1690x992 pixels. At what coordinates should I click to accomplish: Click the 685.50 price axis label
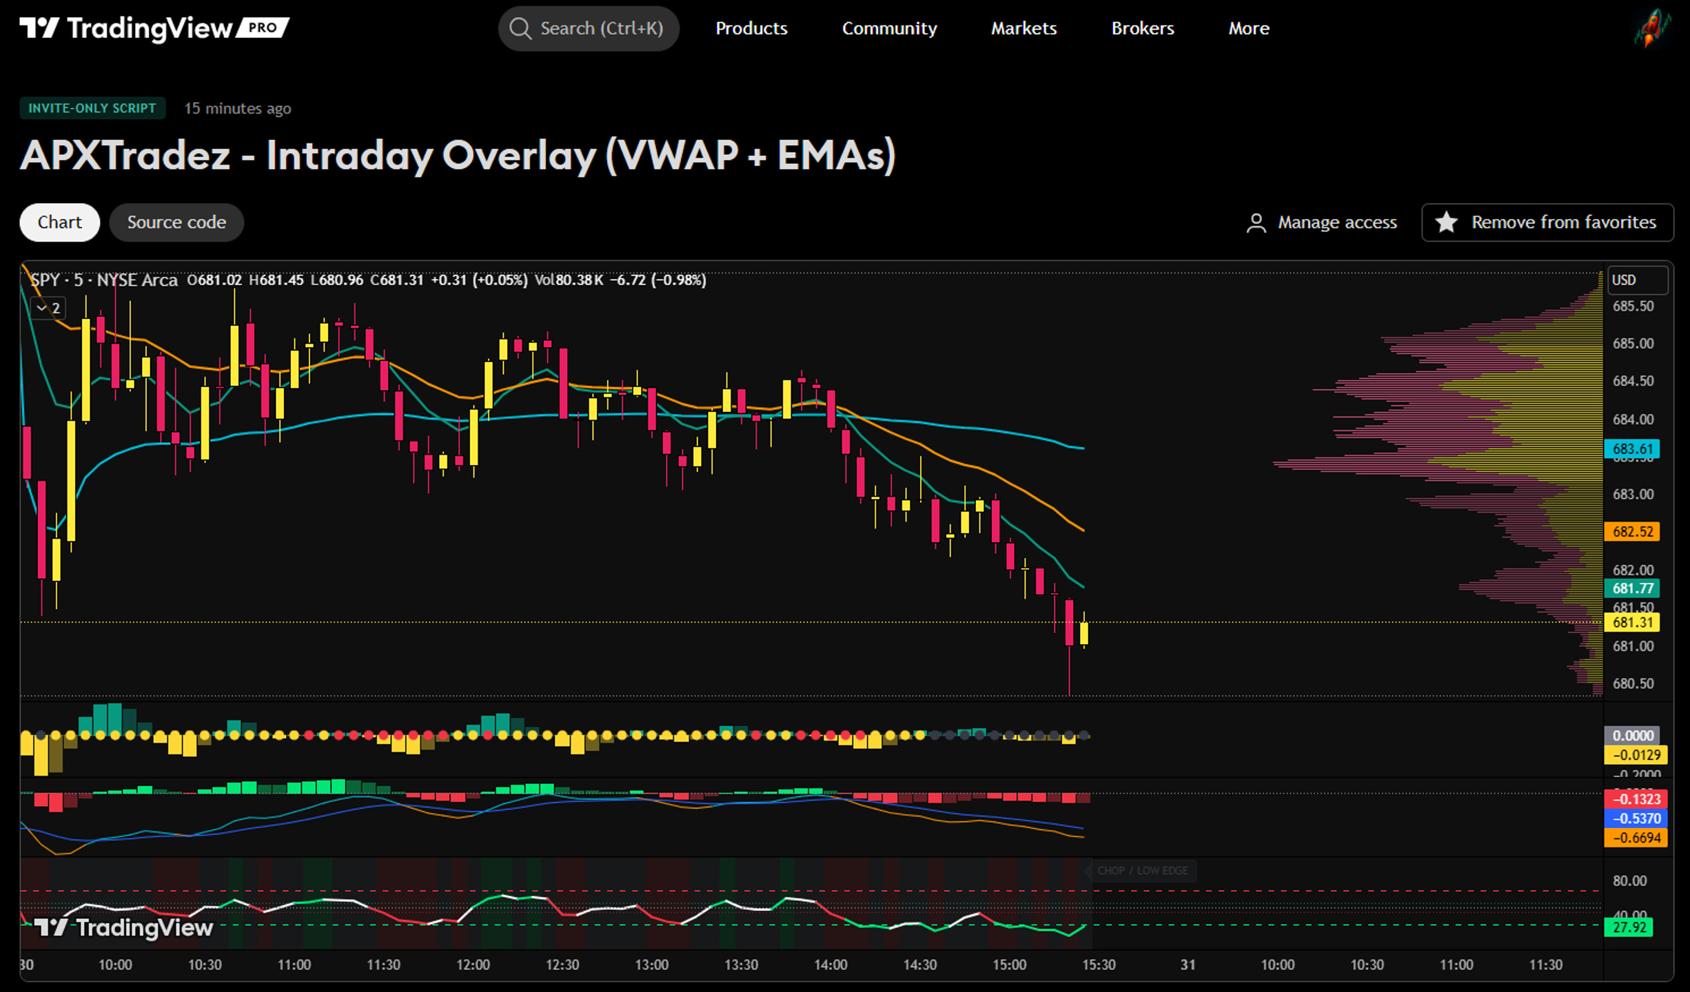[1633, 307]
